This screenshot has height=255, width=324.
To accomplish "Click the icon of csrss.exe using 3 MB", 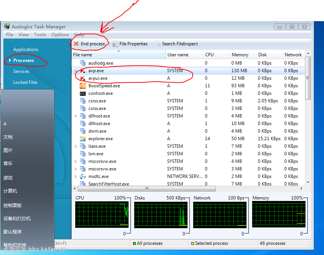I will click(x=83, y=108).
